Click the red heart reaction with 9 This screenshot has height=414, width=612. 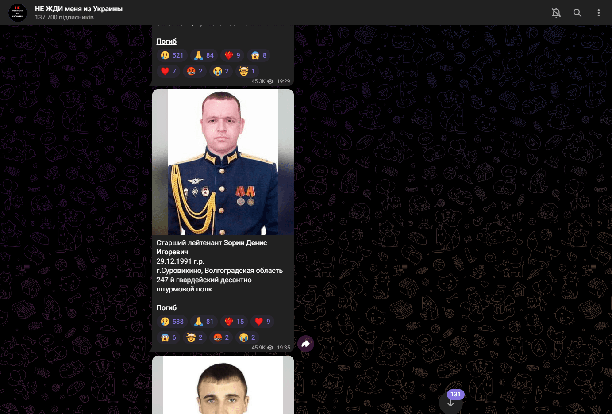pyautogui.click(x=263, y=322)
